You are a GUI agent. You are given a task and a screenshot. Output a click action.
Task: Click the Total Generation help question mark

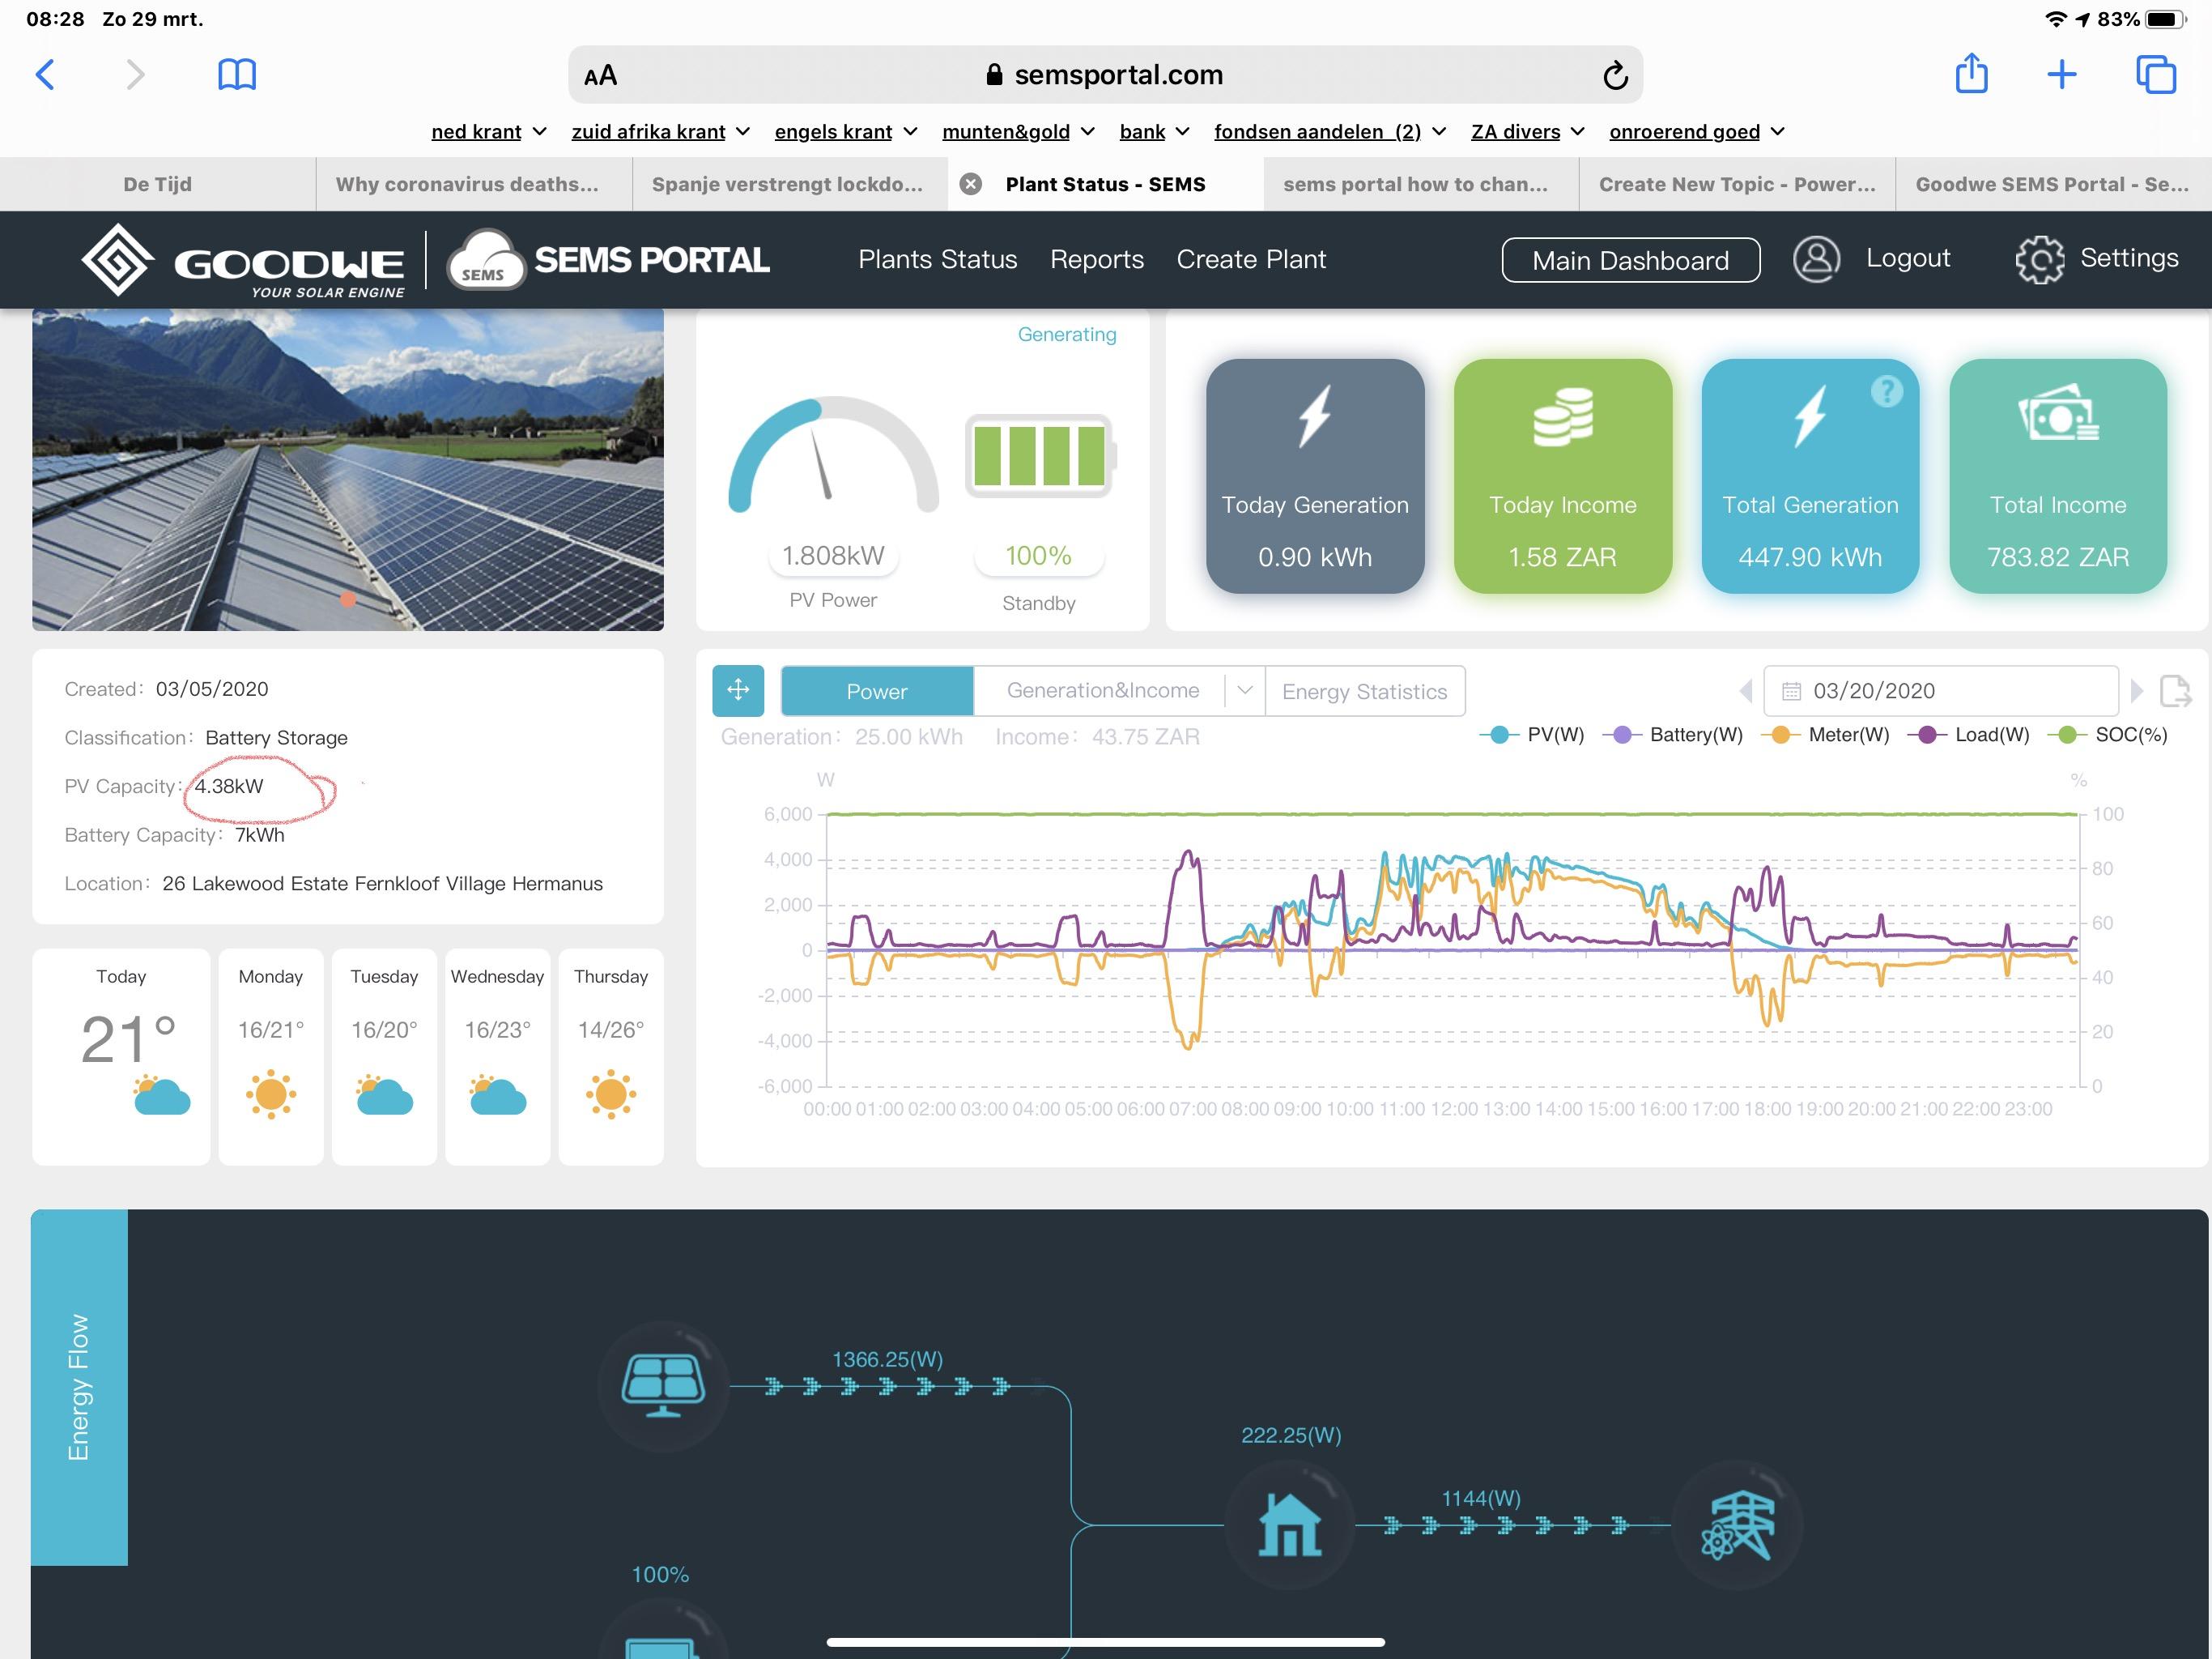(x=1887, y=391)
